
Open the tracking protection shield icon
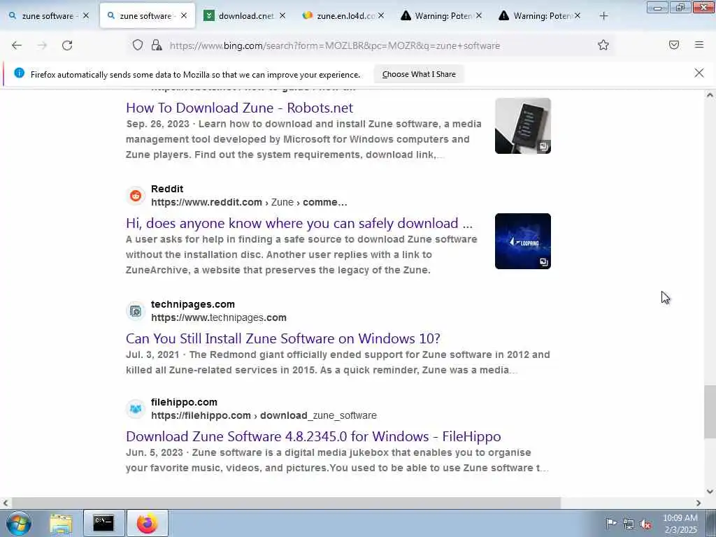pyautogui.click(x=138, y=45)
